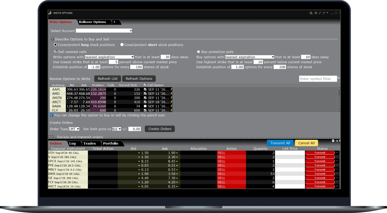Open Set limit price Bid dropdown
Viewport: 387px width, 213px height.
coord(116,129)
